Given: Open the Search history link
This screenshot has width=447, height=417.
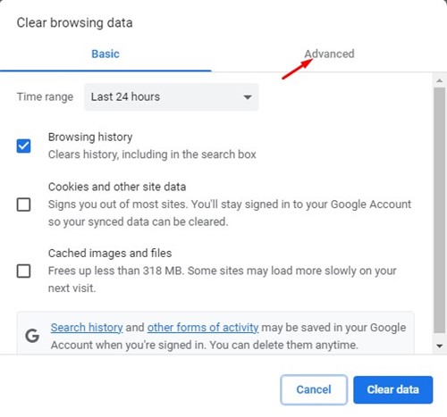Looking at the screenshot, I should click(x=87, y=328).
